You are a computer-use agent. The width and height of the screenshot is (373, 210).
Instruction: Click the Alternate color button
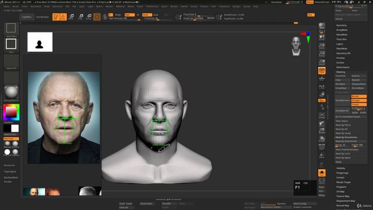tap(11, 139)
